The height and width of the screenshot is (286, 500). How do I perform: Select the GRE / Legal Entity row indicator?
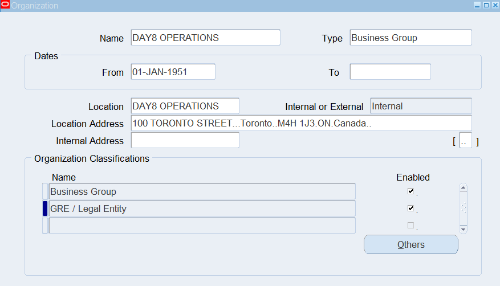pos(45,209)
